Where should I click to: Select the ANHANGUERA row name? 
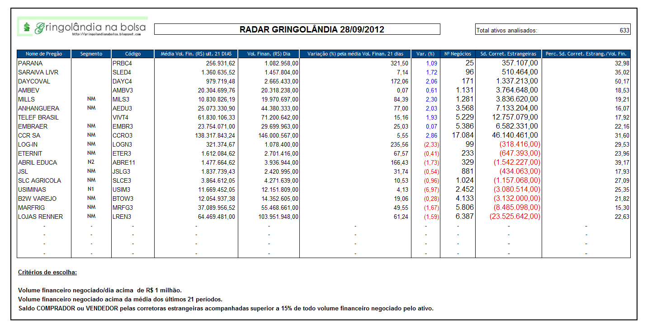[x=39, y=108]
